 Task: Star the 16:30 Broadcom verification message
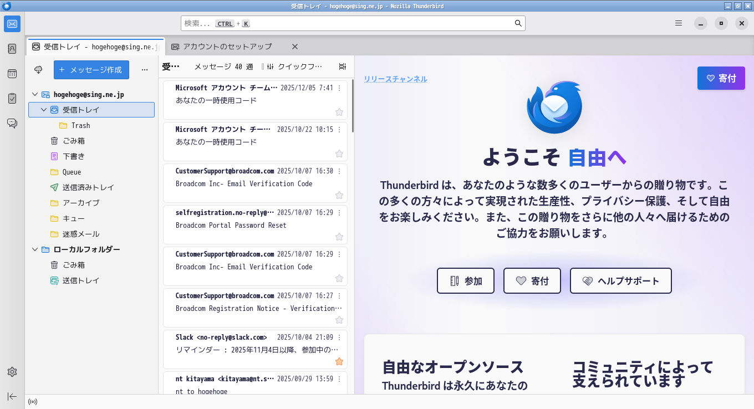coord(339,195)
